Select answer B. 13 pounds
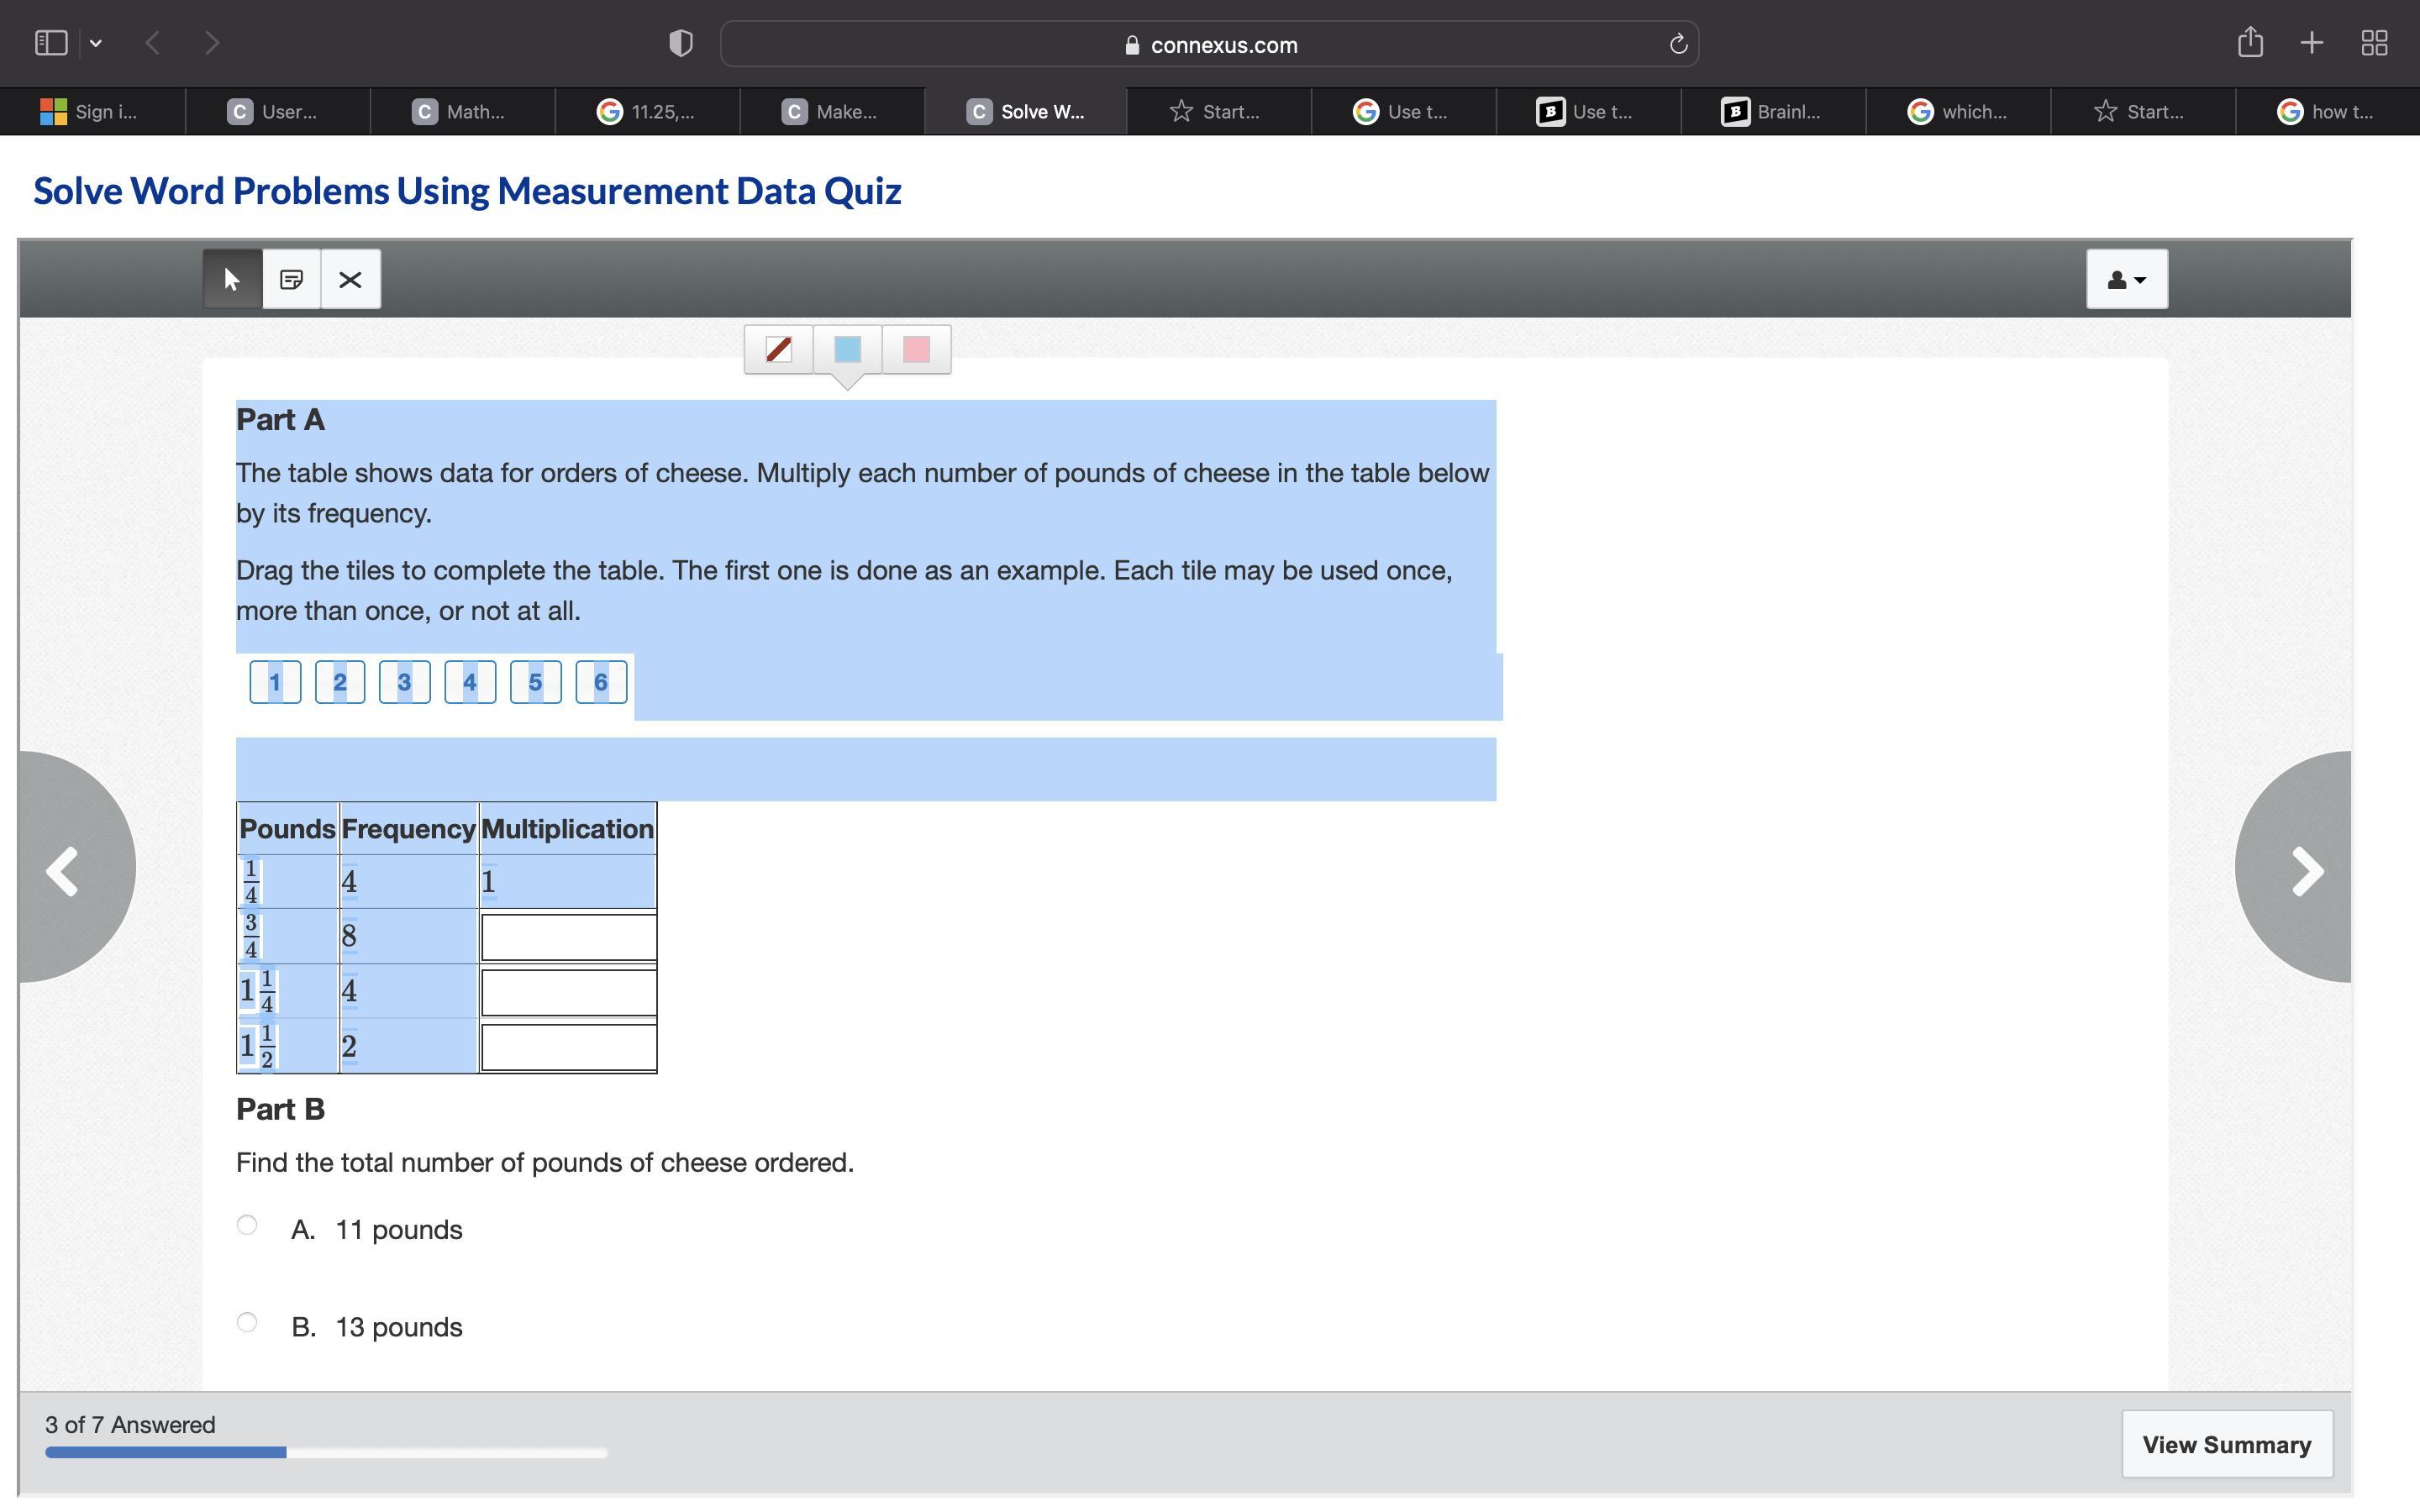Viewport: 2420px width, 1512px height. pos(247,1322)
